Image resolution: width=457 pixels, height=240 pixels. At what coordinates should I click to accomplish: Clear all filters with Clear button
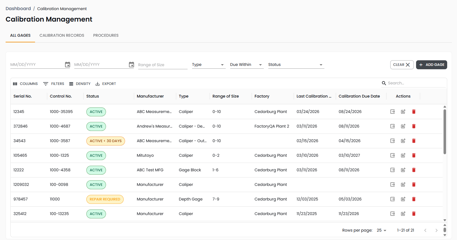[401, 65]
